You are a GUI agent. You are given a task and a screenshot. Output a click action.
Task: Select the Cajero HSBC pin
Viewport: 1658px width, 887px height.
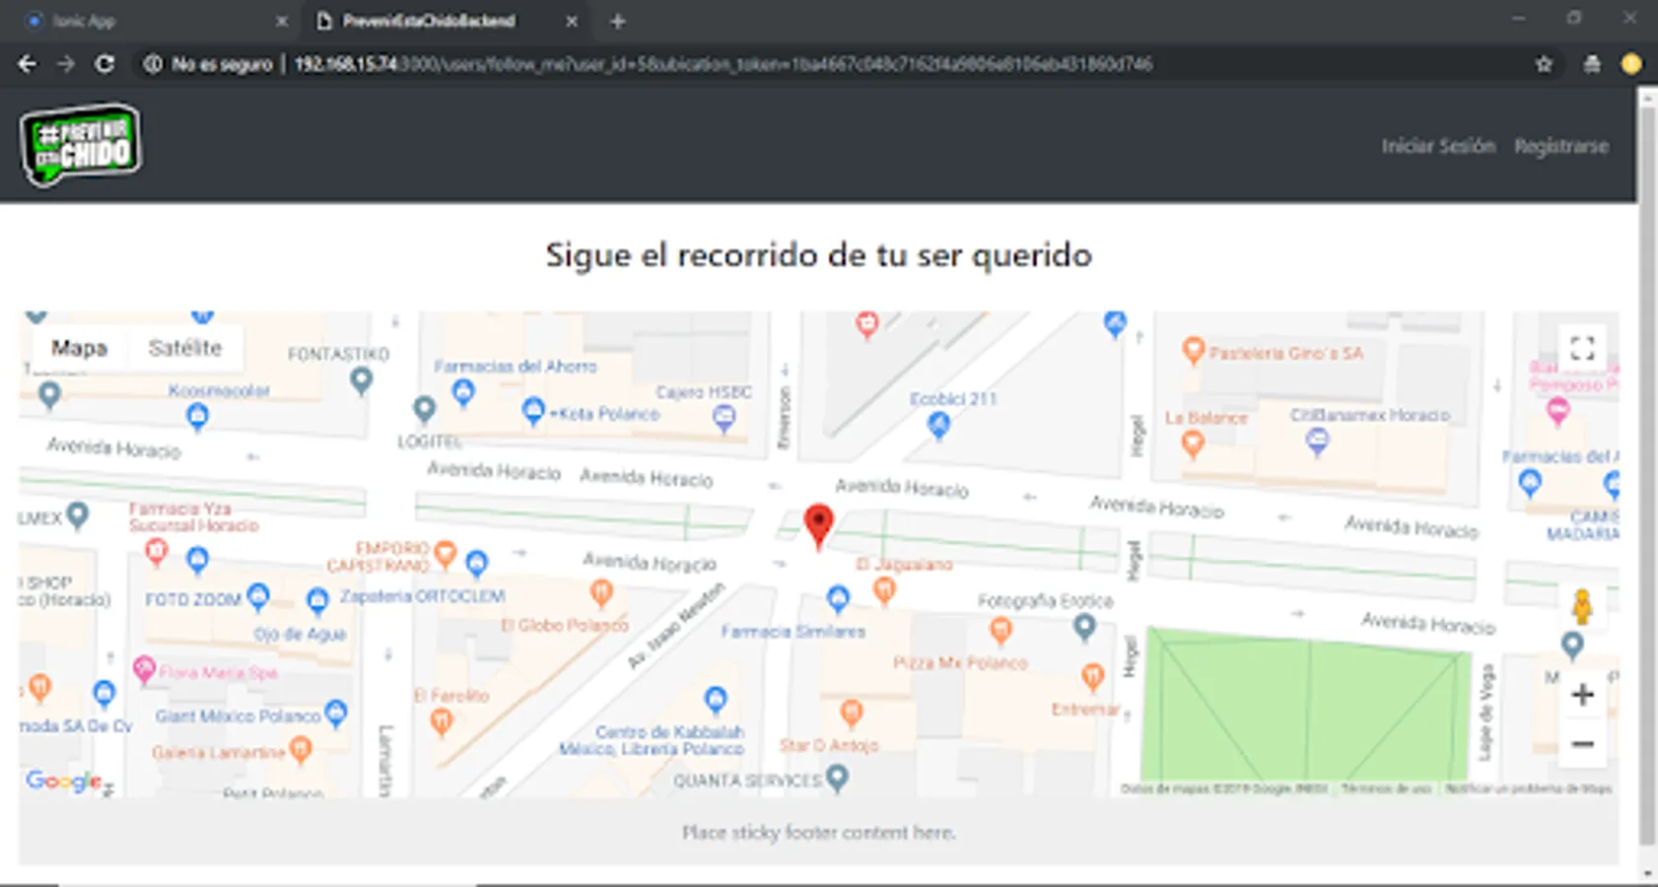pos(724,419)
